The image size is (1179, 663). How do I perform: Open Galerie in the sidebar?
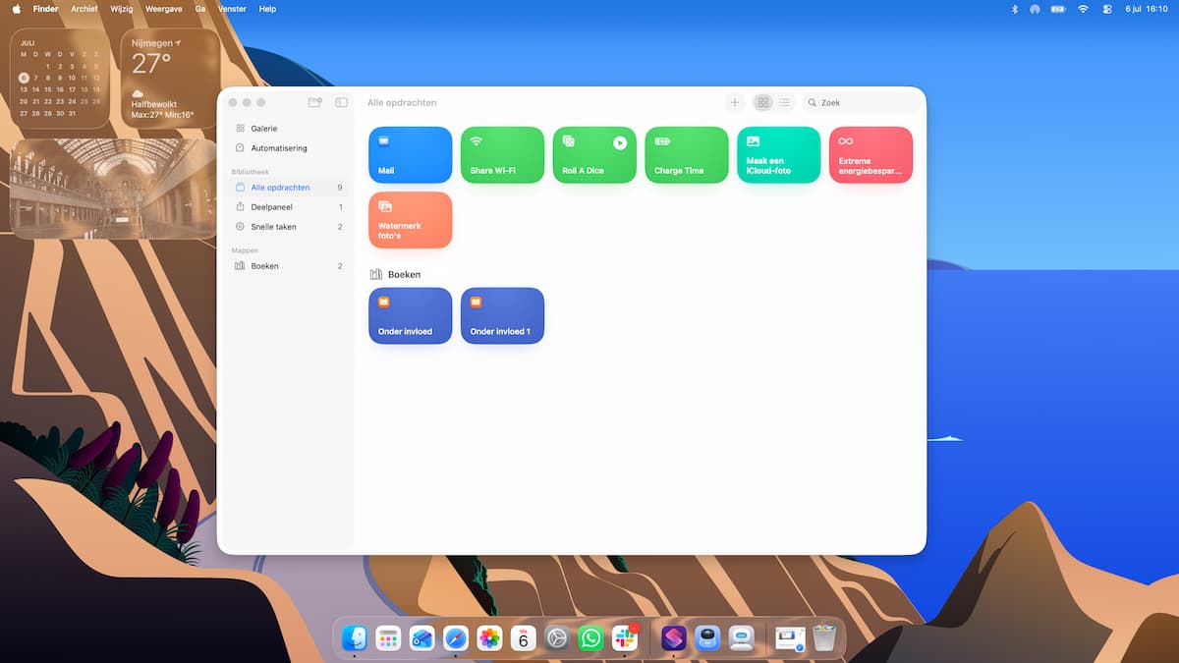point(289,129)
